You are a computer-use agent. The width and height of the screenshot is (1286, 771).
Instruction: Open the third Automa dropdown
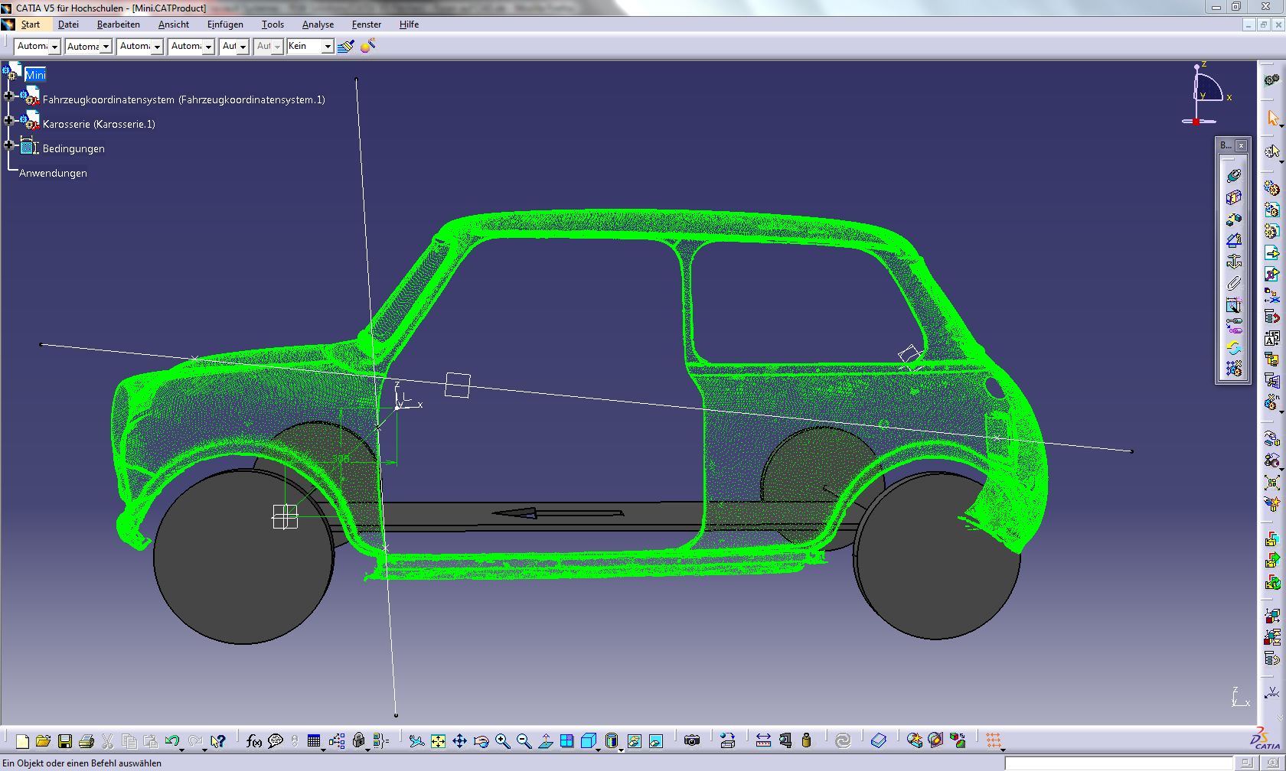pyautogui.click(x=157, y=47)
